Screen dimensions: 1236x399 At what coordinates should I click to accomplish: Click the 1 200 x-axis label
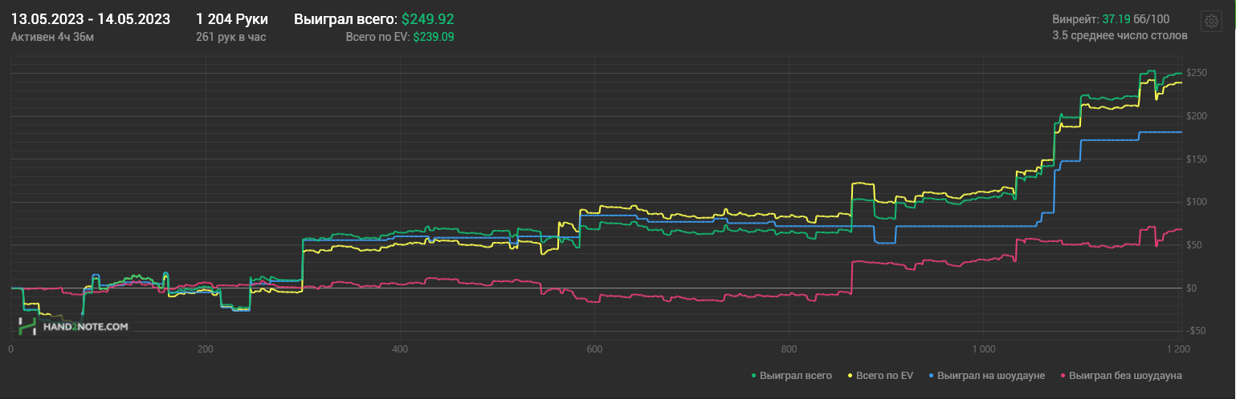(1177, 349)
